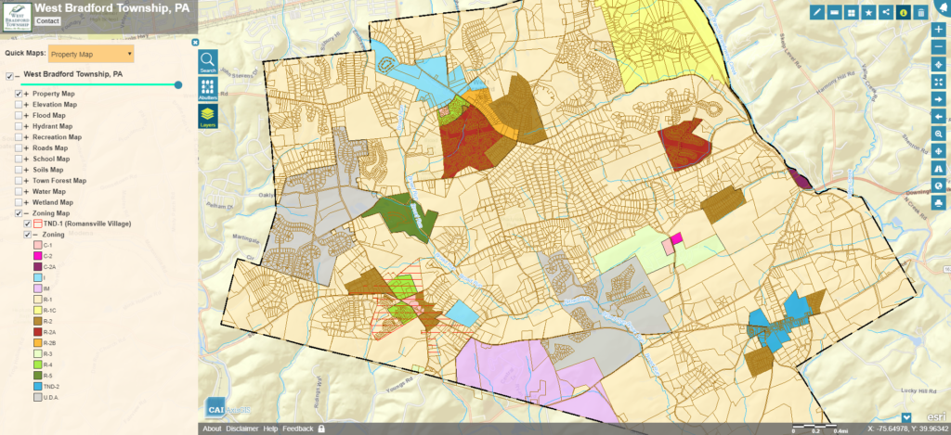Expand the Wetland Map group
Viewport: 951px width, 435px height.
tap(27, 203)
